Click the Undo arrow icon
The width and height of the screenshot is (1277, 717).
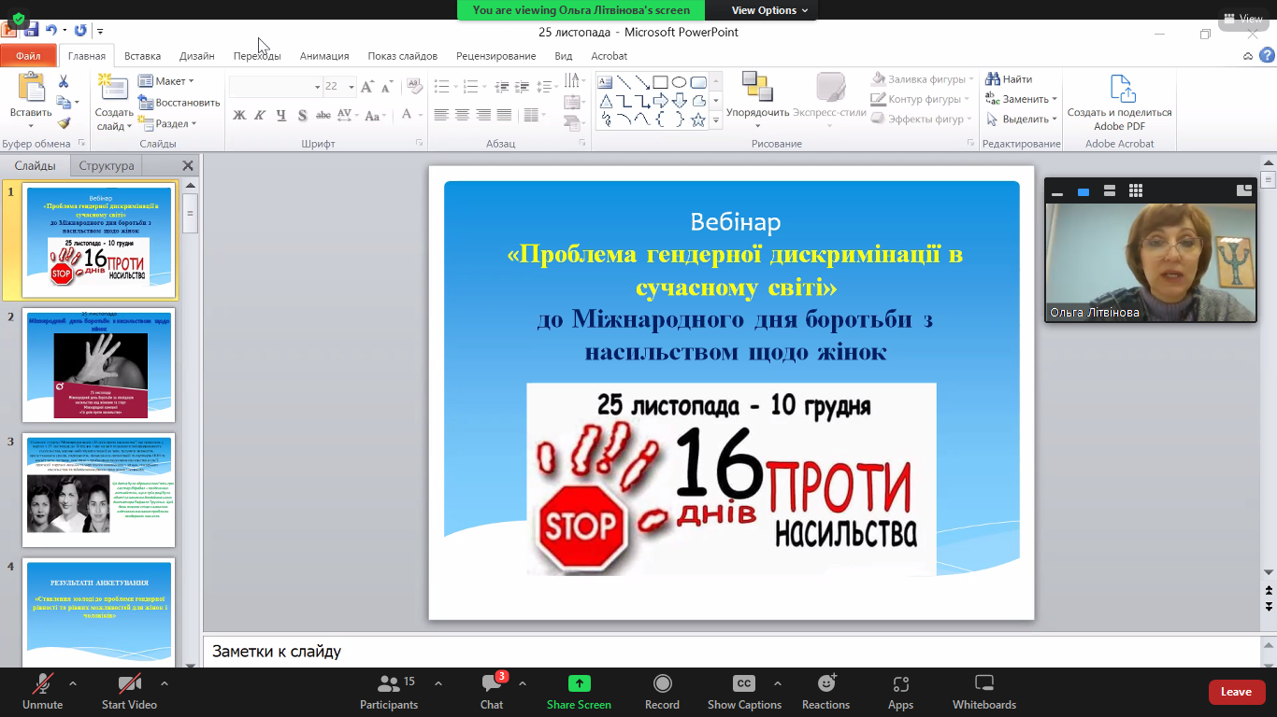click(x=51, y=30)
